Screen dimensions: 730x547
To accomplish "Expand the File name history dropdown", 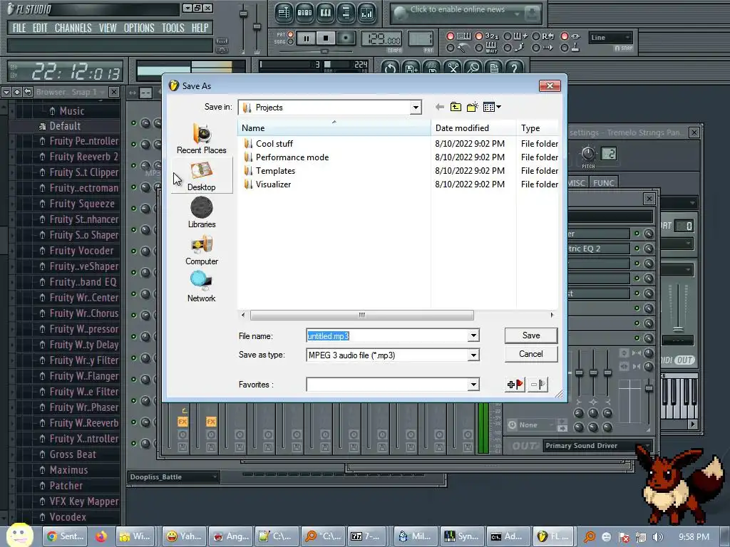I will click(473, 336).
